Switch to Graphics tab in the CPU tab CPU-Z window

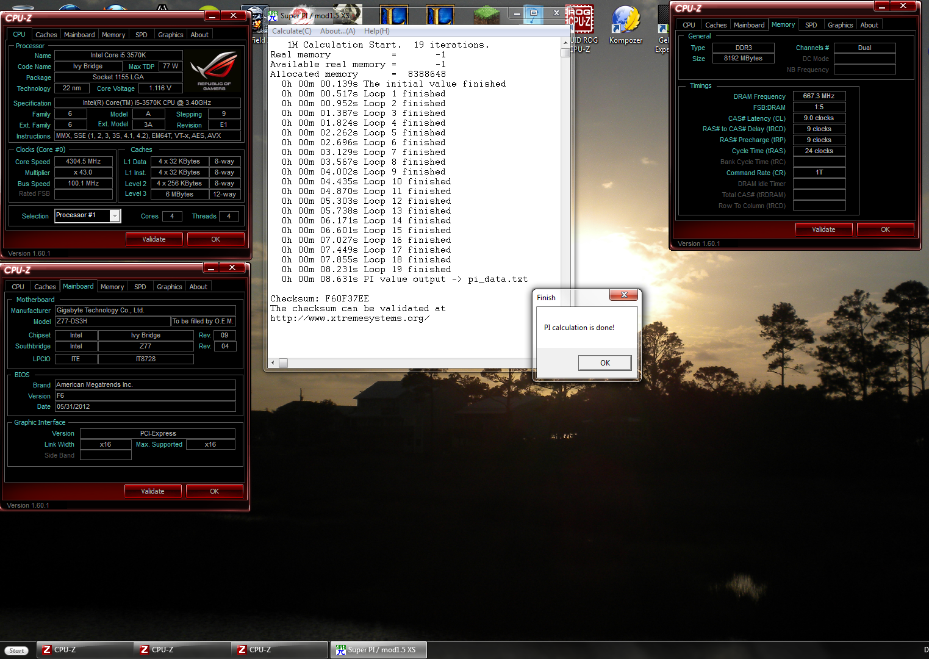pos(171,35)
